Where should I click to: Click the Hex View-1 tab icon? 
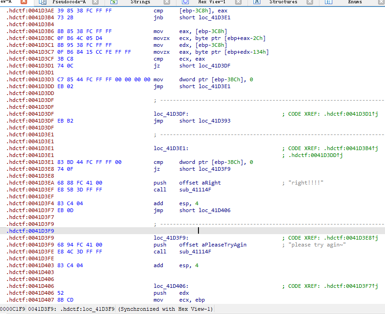pyautogui.click(x=186, y=2)
